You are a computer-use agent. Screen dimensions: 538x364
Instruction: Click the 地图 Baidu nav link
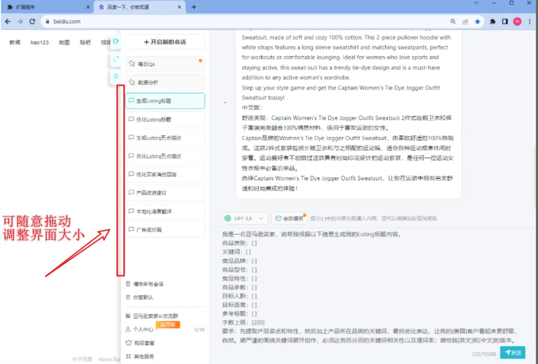tap(64, 43)
